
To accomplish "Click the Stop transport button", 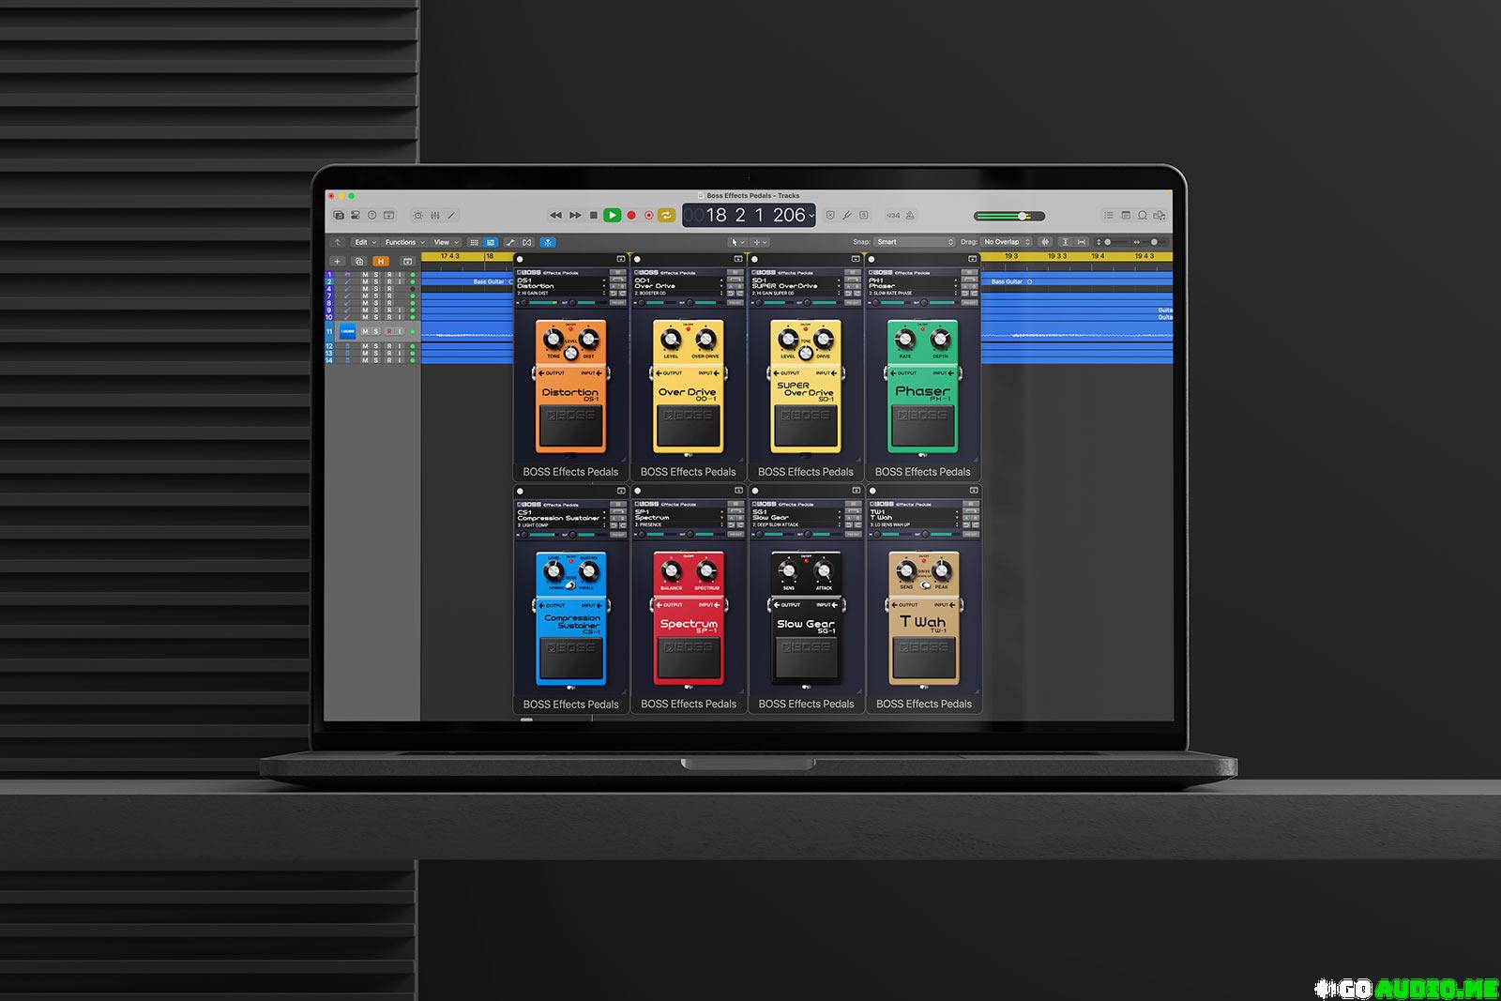I will [593, 216].
